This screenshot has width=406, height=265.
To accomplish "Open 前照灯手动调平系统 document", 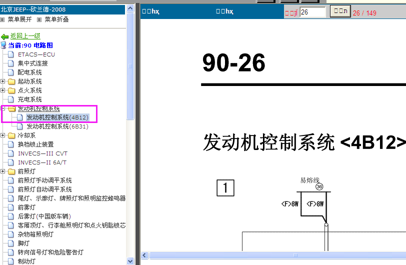I will (45, 180).
